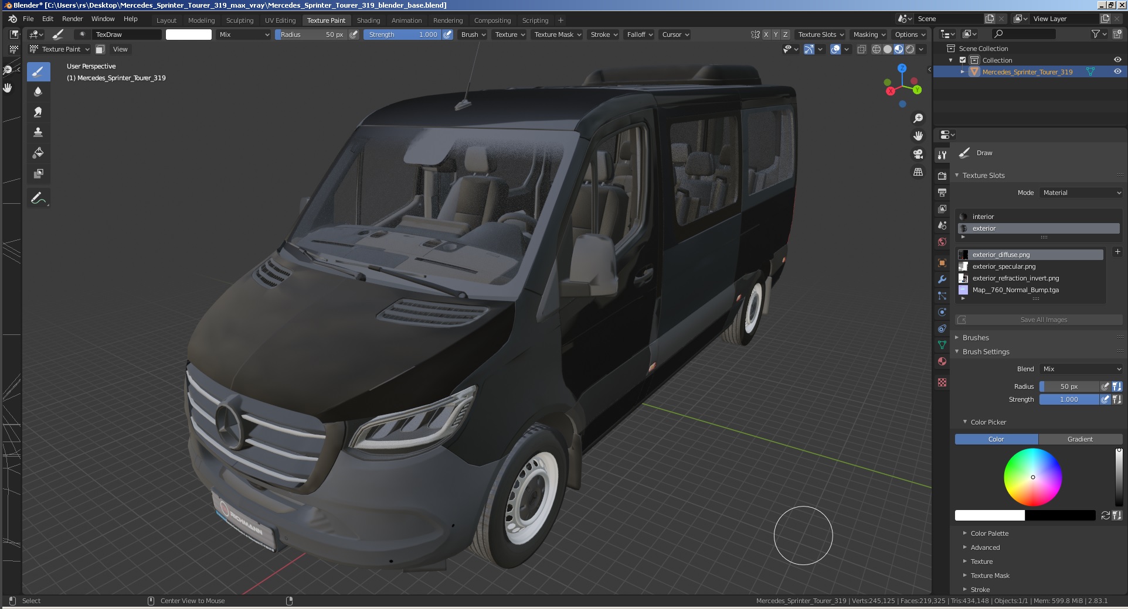Select the Clone stamp tool
This screenshot has width=1128, height=609.
[38, 132]
